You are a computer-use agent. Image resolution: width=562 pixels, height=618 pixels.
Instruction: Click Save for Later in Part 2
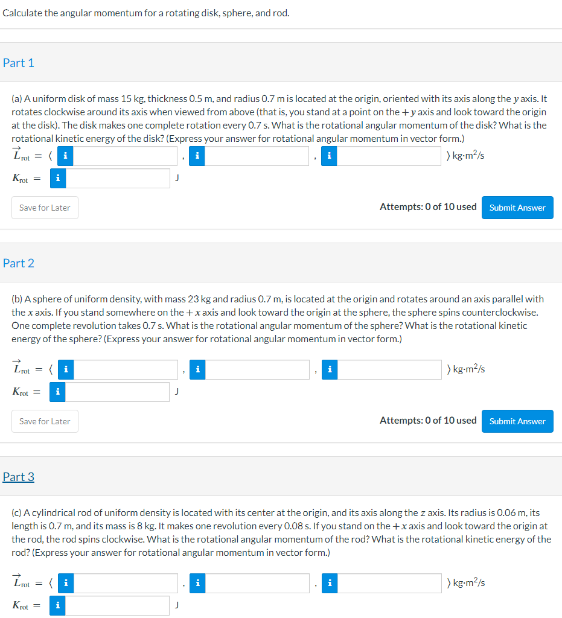tap(45, 421)
